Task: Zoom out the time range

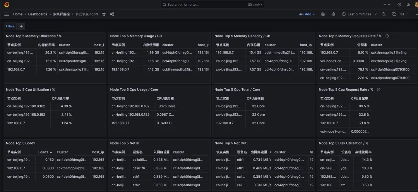Action: point(384,14)
